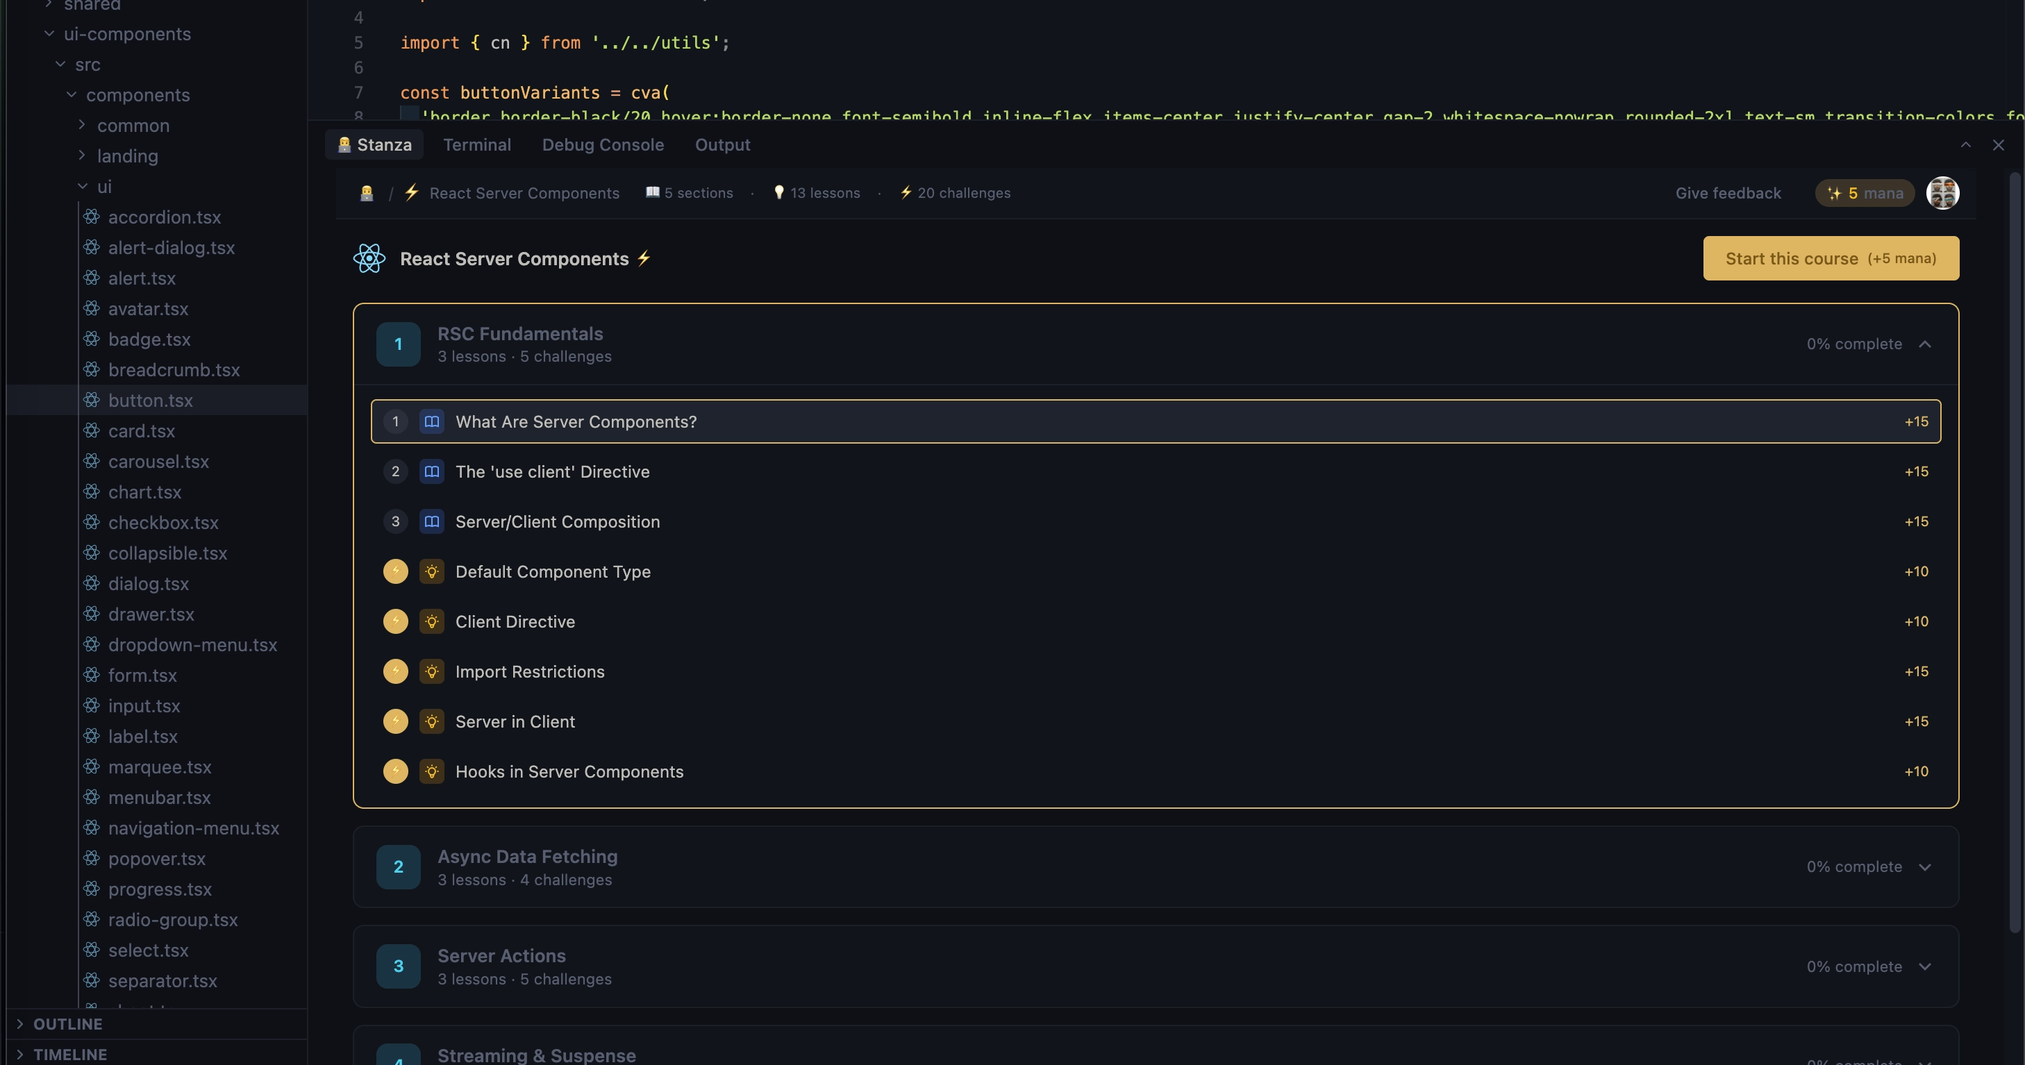Click the React Server Components course logo
This screenshot has height=1065, width=2025.
(x=368, y=258)
